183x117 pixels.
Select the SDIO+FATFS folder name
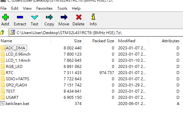18,79
